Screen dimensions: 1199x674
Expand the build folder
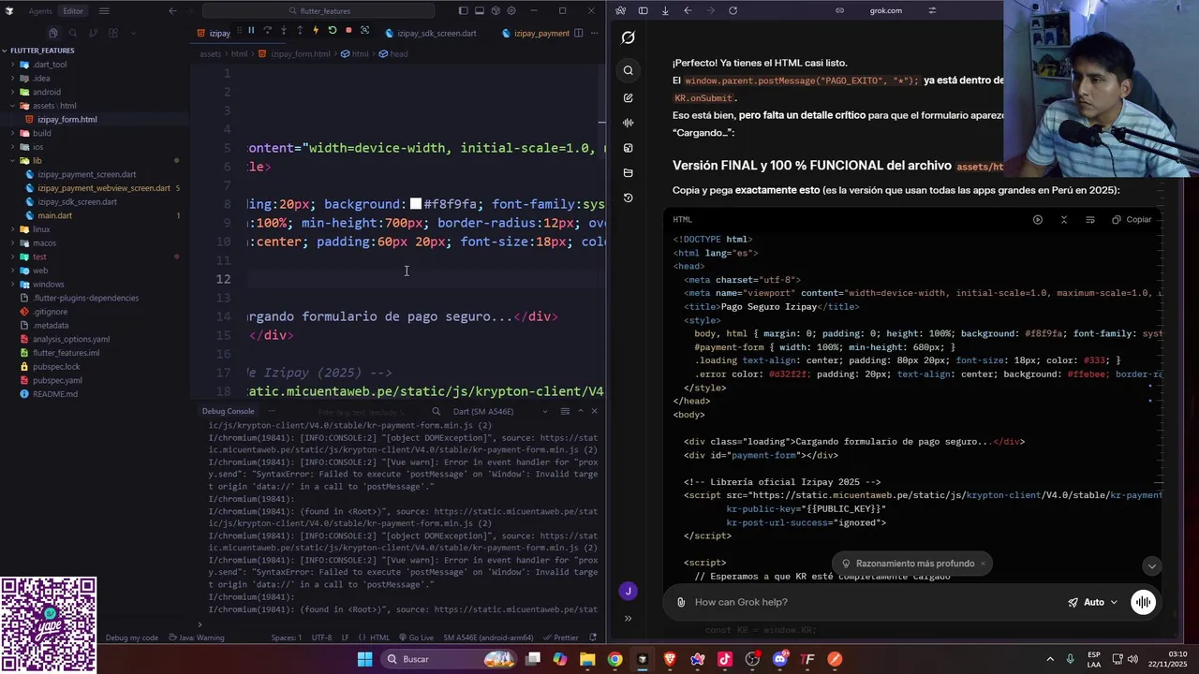coord(40,133)
